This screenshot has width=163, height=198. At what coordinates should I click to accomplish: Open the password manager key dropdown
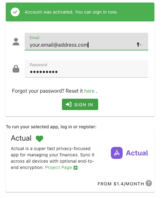click(x=139, y=44)
